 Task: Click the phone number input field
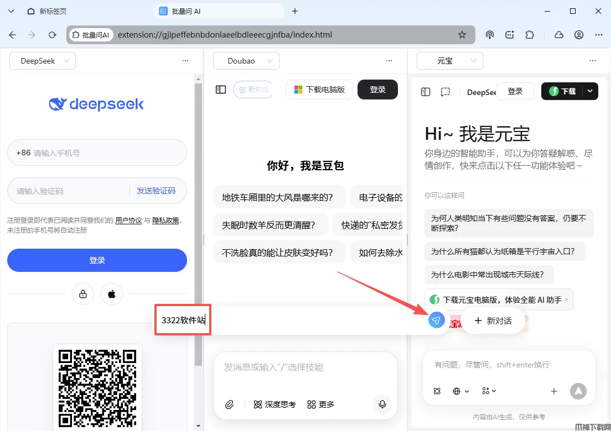(x=105, y=153)
